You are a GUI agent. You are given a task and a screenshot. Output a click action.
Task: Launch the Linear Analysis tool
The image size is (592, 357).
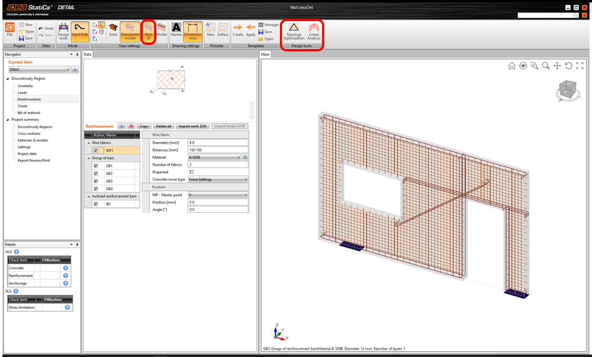pos(314,31)
